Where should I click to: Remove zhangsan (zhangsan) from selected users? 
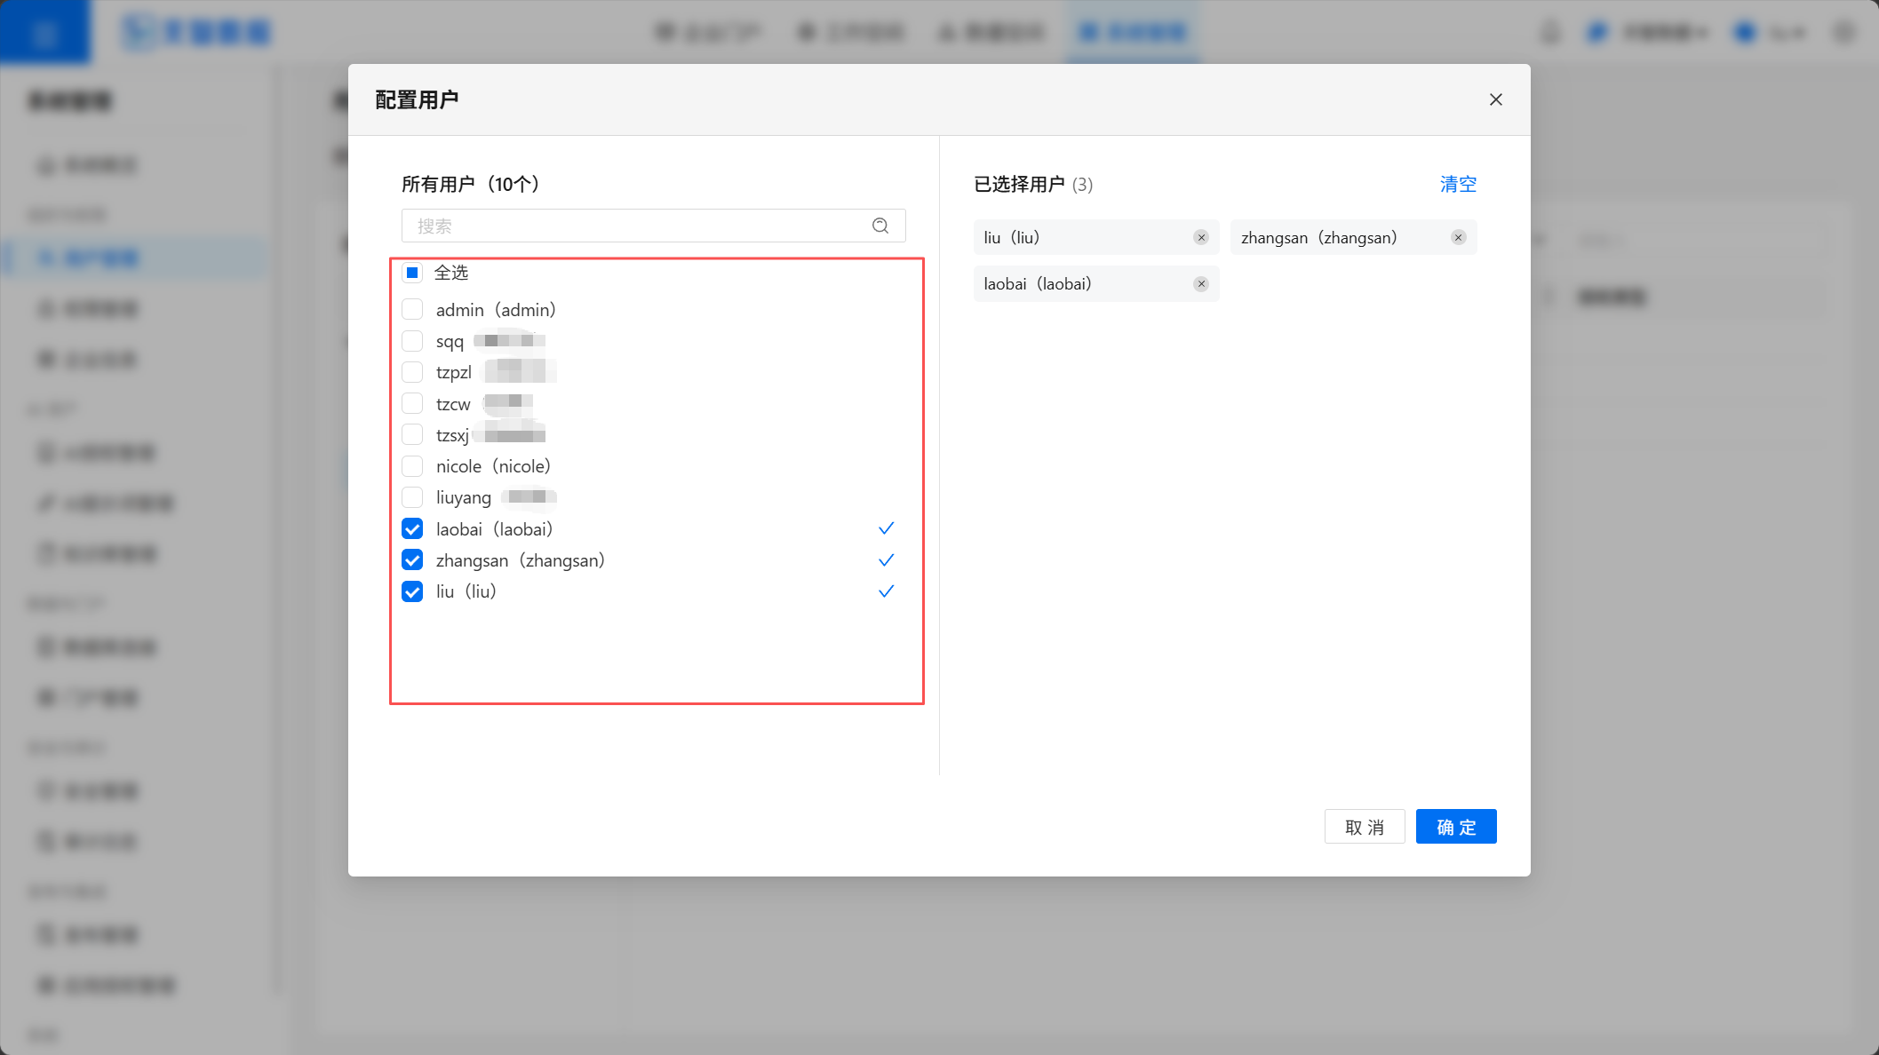(x=1458, y=237)
